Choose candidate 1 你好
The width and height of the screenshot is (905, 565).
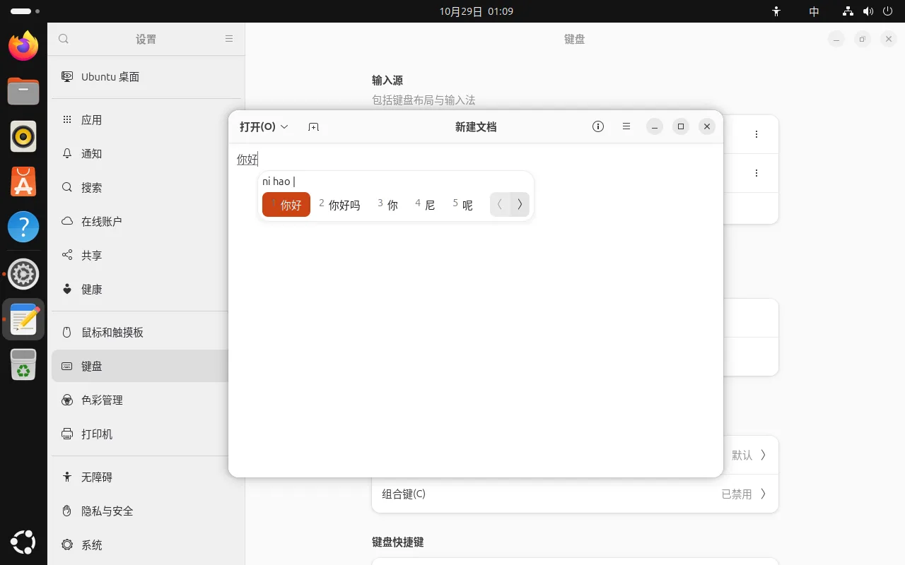click(286, 205)
